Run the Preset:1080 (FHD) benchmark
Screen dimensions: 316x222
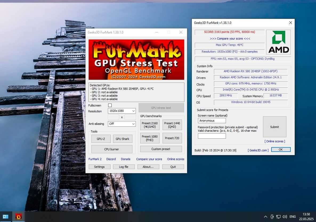[x=150, y=138]
